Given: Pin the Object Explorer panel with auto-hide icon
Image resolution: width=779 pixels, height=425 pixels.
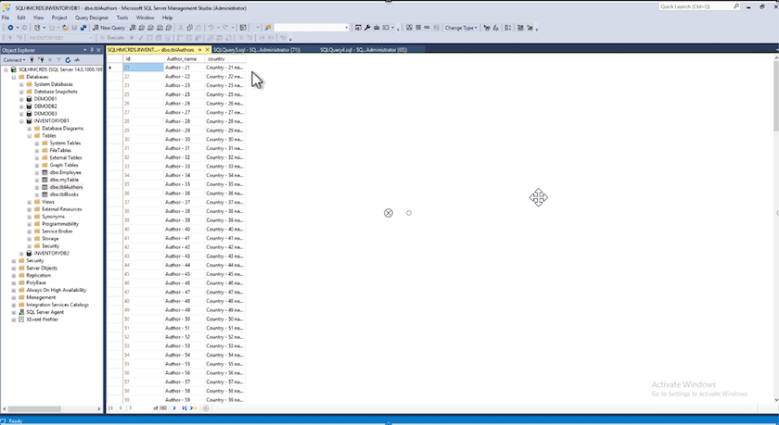Looking at the screenshot, I should [x=92, y=50].
